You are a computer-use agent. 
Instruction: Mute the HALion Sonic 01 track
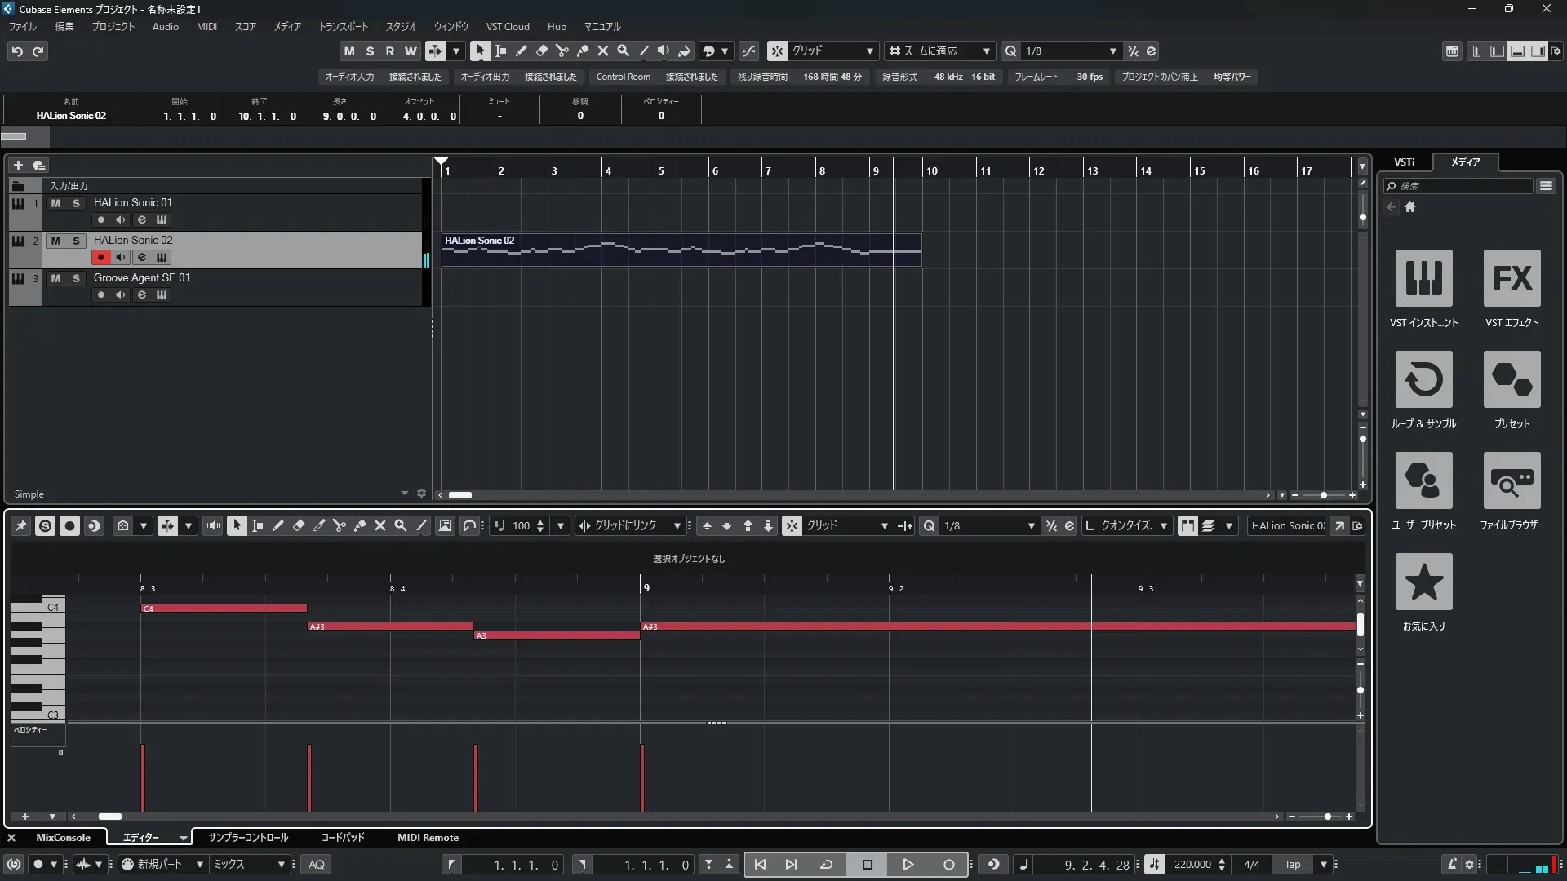coord(55,203)
